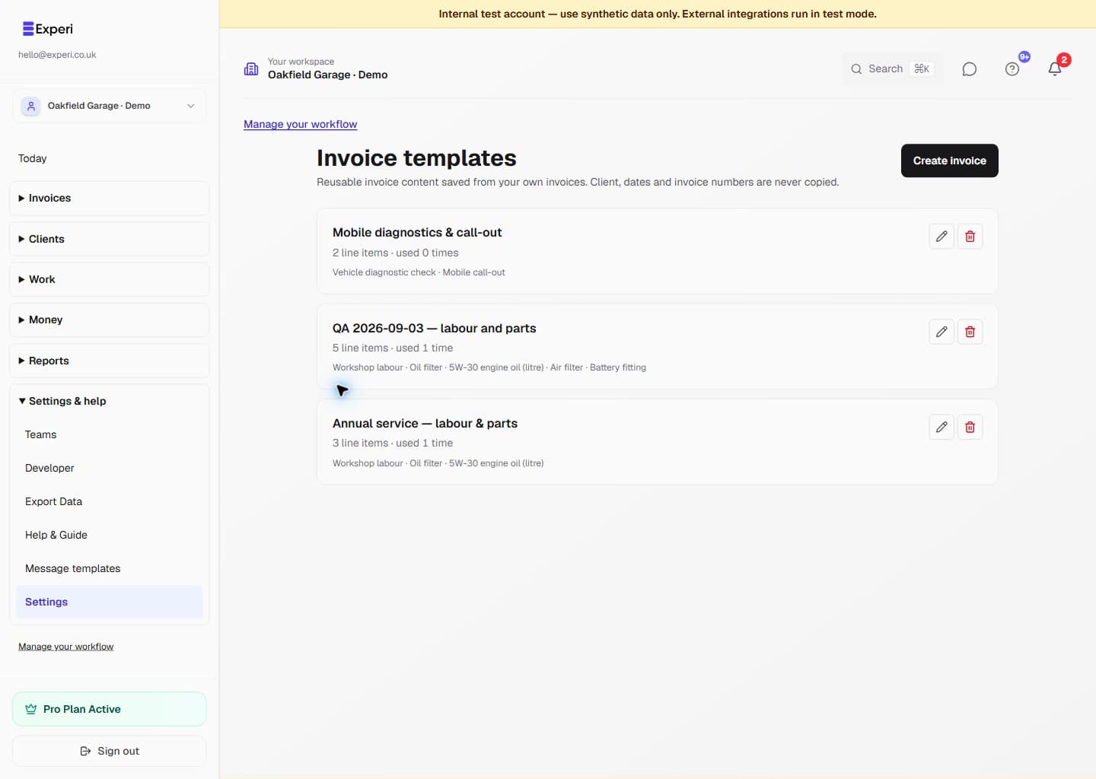Click the crown icon on Pro Plan
This screenshot has width=1096, height=779.
coord(30,709)
